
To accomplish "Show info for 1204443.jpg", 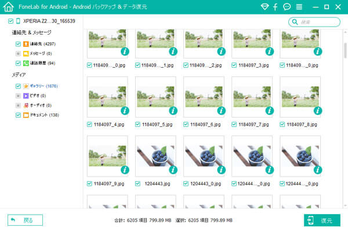I will point(173,170).
